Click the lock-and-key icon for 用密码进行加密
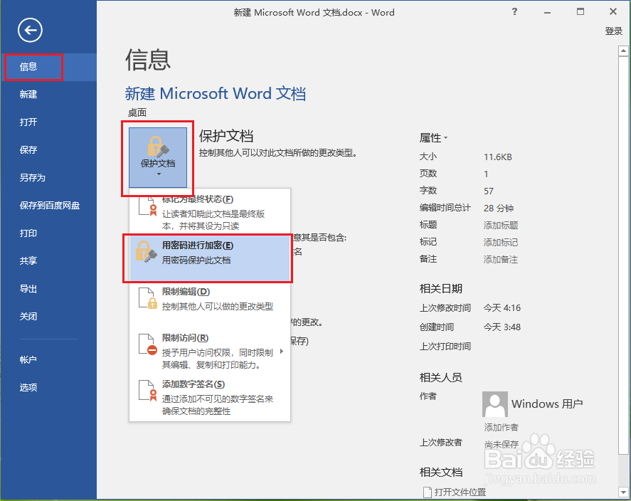This screenshot has width=631, height=501. [146, 252]
